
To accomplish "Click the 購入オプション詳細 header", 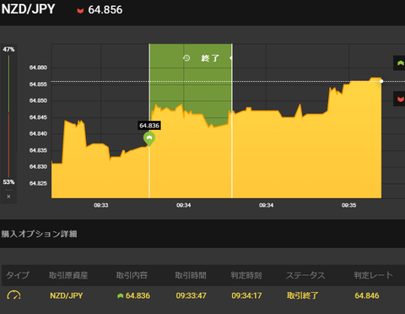I will point(39,234).
